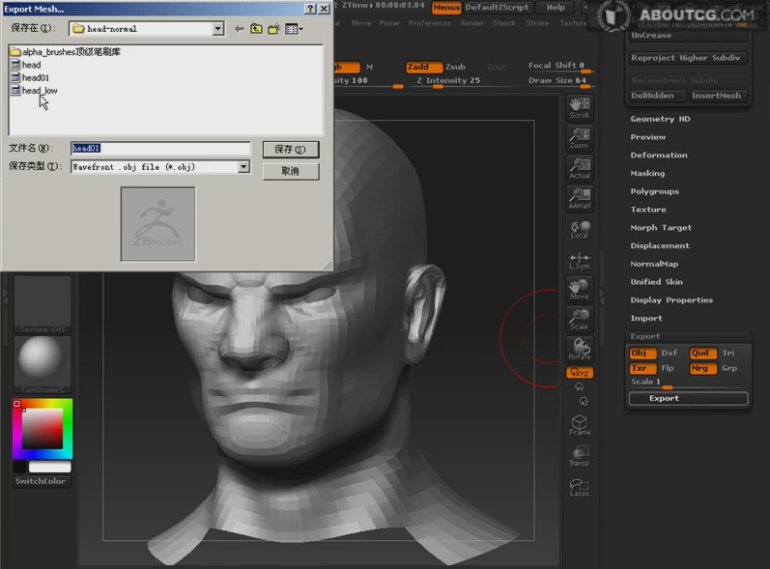
Task: Toggle the Dxf export format button
Action: pyautogui.click(x=670, y=353)
